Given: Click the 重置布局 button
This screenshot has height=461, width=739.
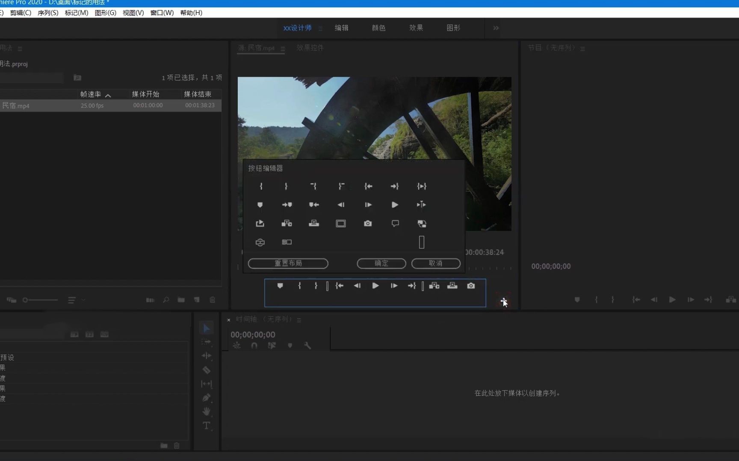Looking at the screenshot, I should point(288,263).
